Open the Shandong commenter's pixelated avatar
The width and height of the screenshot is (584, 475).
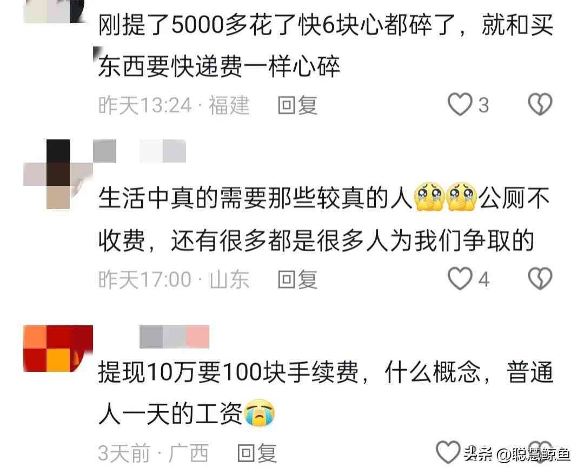click(x=58, y=174)
